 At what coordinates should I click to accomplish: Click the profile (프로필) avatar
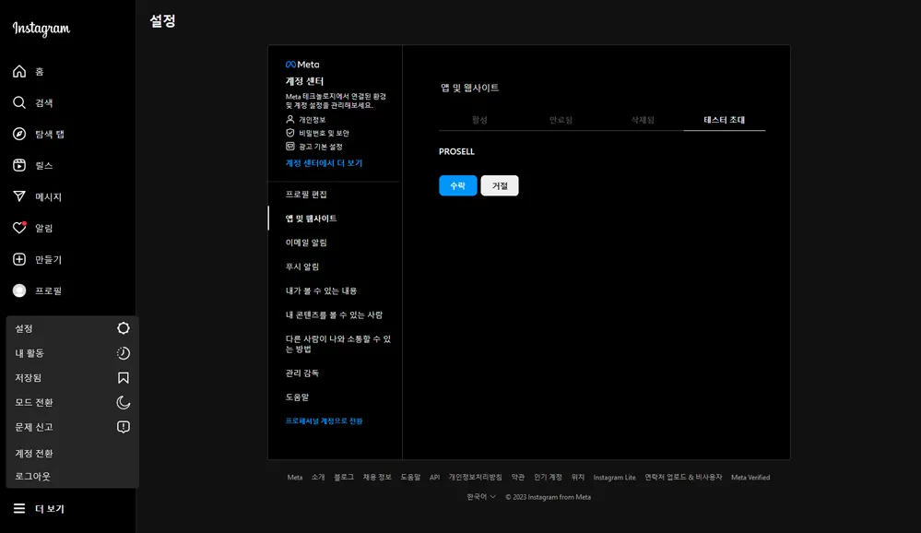19,290
